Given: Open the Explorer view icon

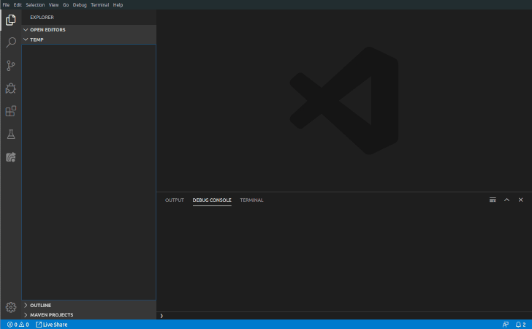Looking at the screenshot, I should pyautogui.click(x=11, y=20).
